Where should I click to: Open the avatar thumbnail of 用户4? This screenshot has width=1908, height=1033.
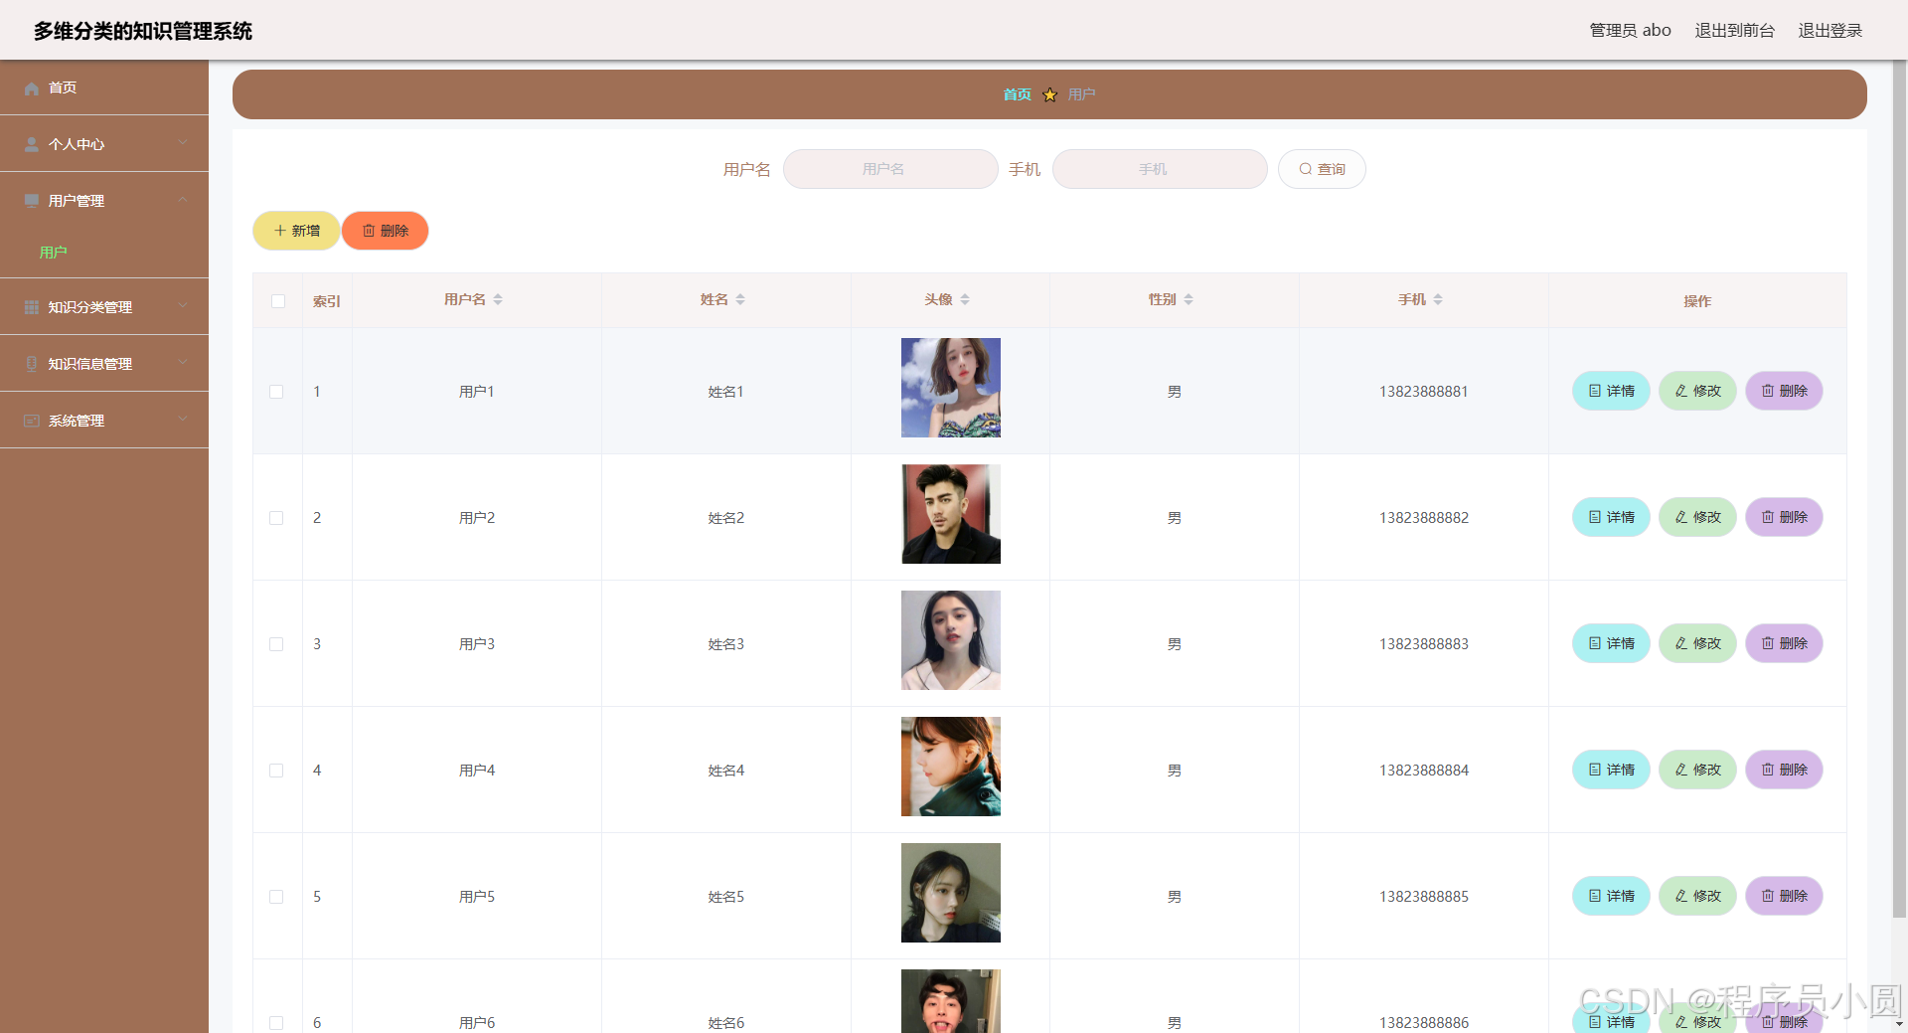click(951, 767)
